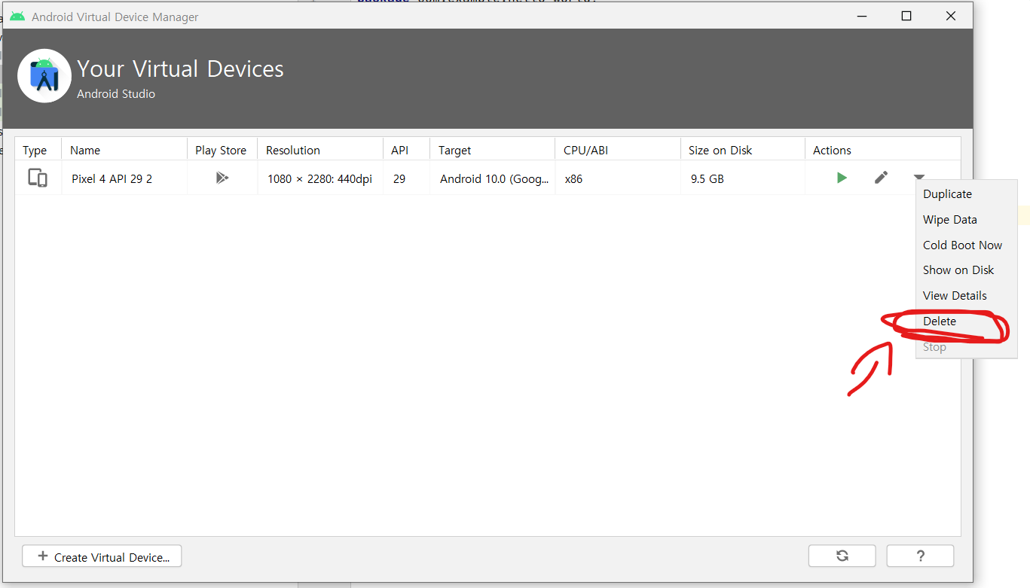The height and width of the screenshot is (588, 1030).
Task: Click the disabled Stop menu entry
Action: tap(934, 346)
